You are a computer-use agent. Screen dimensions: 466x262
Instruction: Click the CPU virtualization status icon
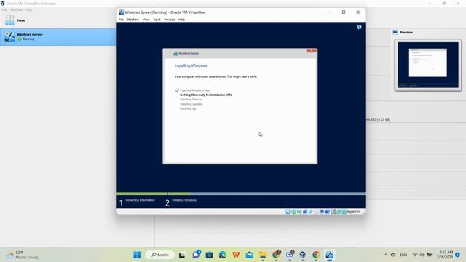pyautogui.click(x=333, y=212)
